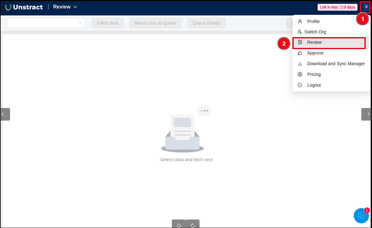Rotate document counter-clockwise

pyautogui.click(x=179, y=225)
